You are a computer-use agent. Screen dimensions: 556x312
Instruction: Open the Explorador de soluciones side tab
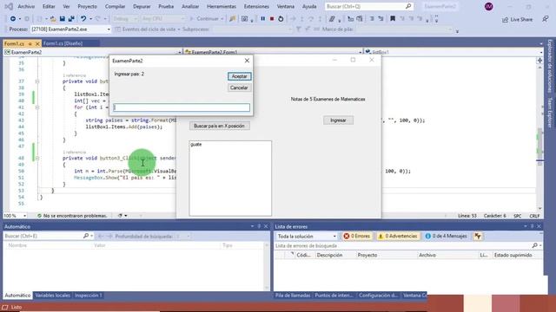pos(550,67)
